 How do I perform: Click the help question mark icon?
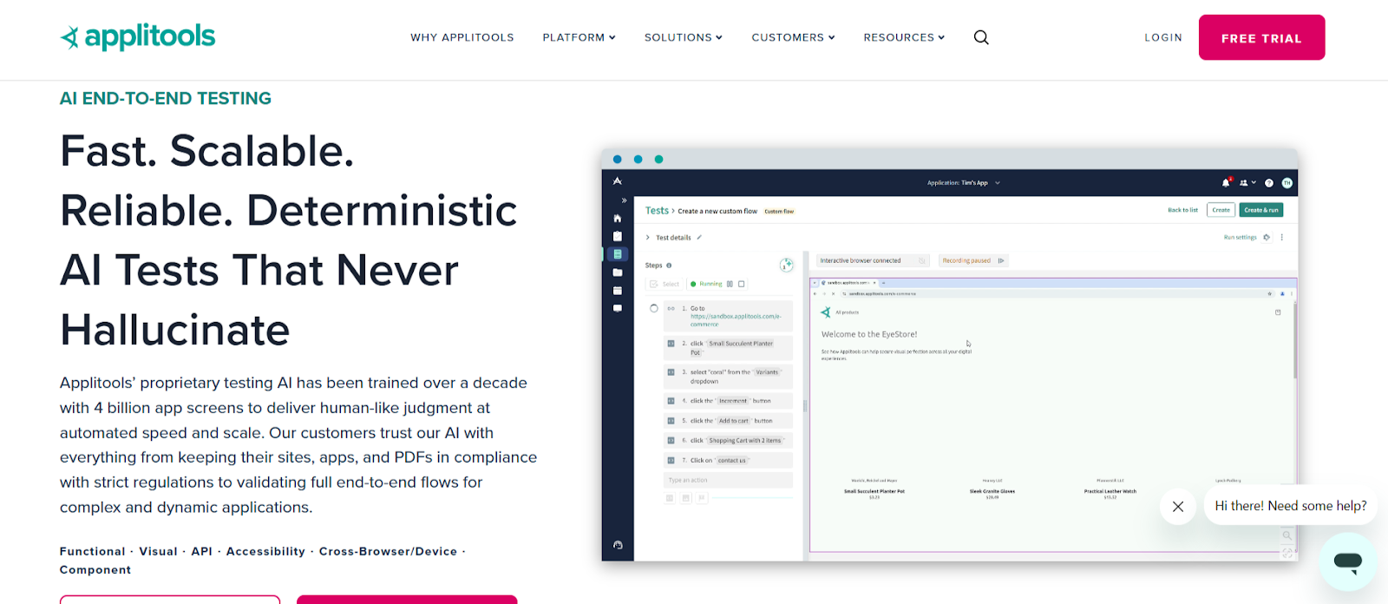click(x=1269, y=183)
